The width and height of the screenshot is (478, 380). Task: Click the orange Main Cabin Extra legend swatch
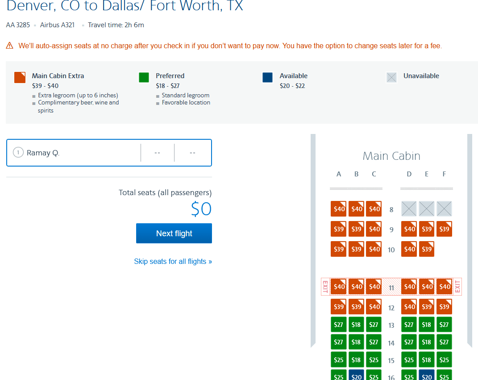pos(20,77)
